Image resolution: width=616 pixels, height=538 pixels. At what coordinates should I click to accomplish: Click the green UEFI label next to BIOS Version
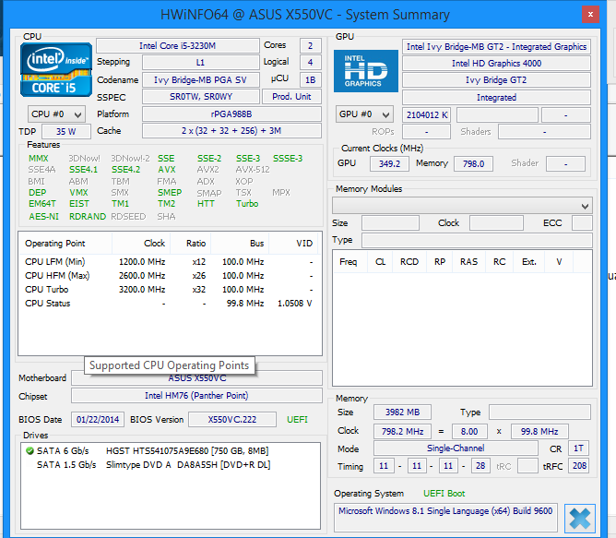click(297, 420)
